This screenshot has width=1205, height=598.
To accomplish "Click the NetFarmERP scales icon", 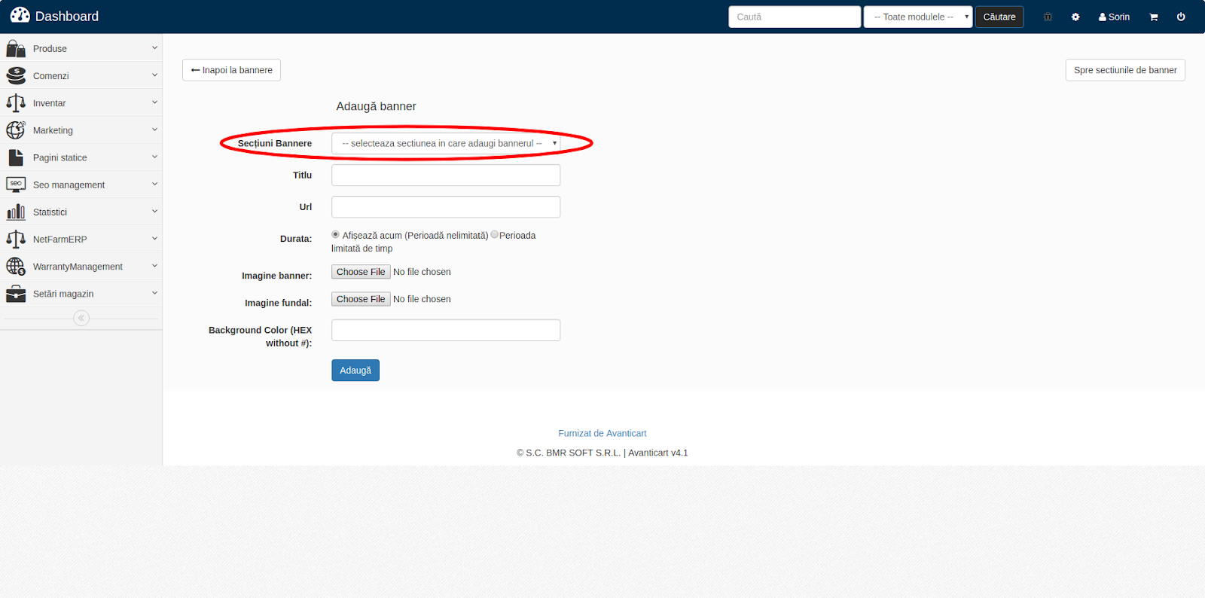I will pos(16,240).
